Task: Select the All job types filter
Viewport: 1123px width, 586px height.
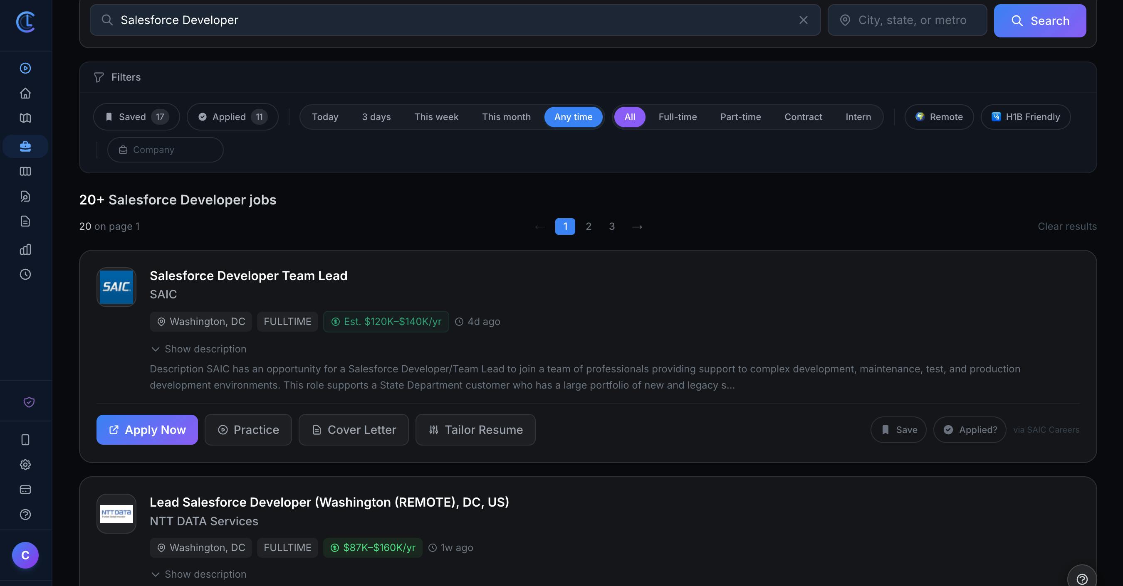Action: pyautogui.click(x=630, y=117)
